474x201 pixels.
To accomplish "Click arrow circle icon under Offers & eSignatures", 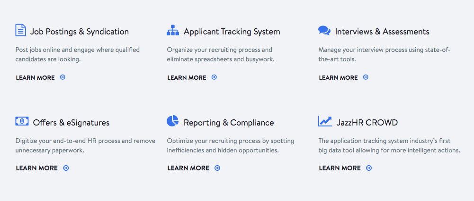I will pyautogui.click(x=66, y=168).
